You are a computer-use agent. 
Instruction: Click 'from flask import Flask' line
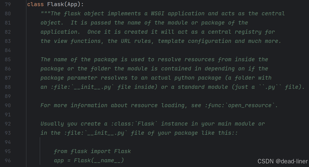coord(92,151)
